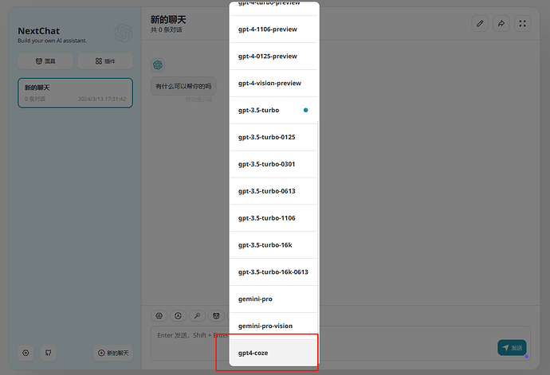Screen dimensions: 550x375
Task: Click the mask icon above input box
Action: (x=216, y=316)
